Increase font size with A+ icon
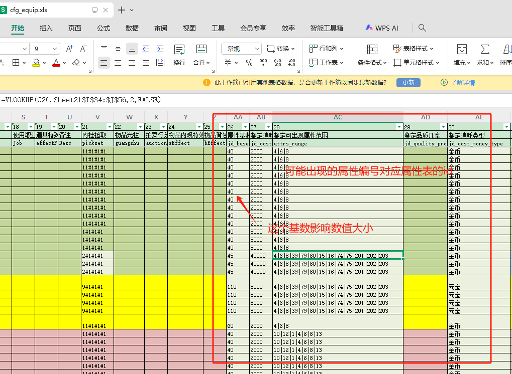This screenshot has height=374, width=512. [x=69, y=49]
